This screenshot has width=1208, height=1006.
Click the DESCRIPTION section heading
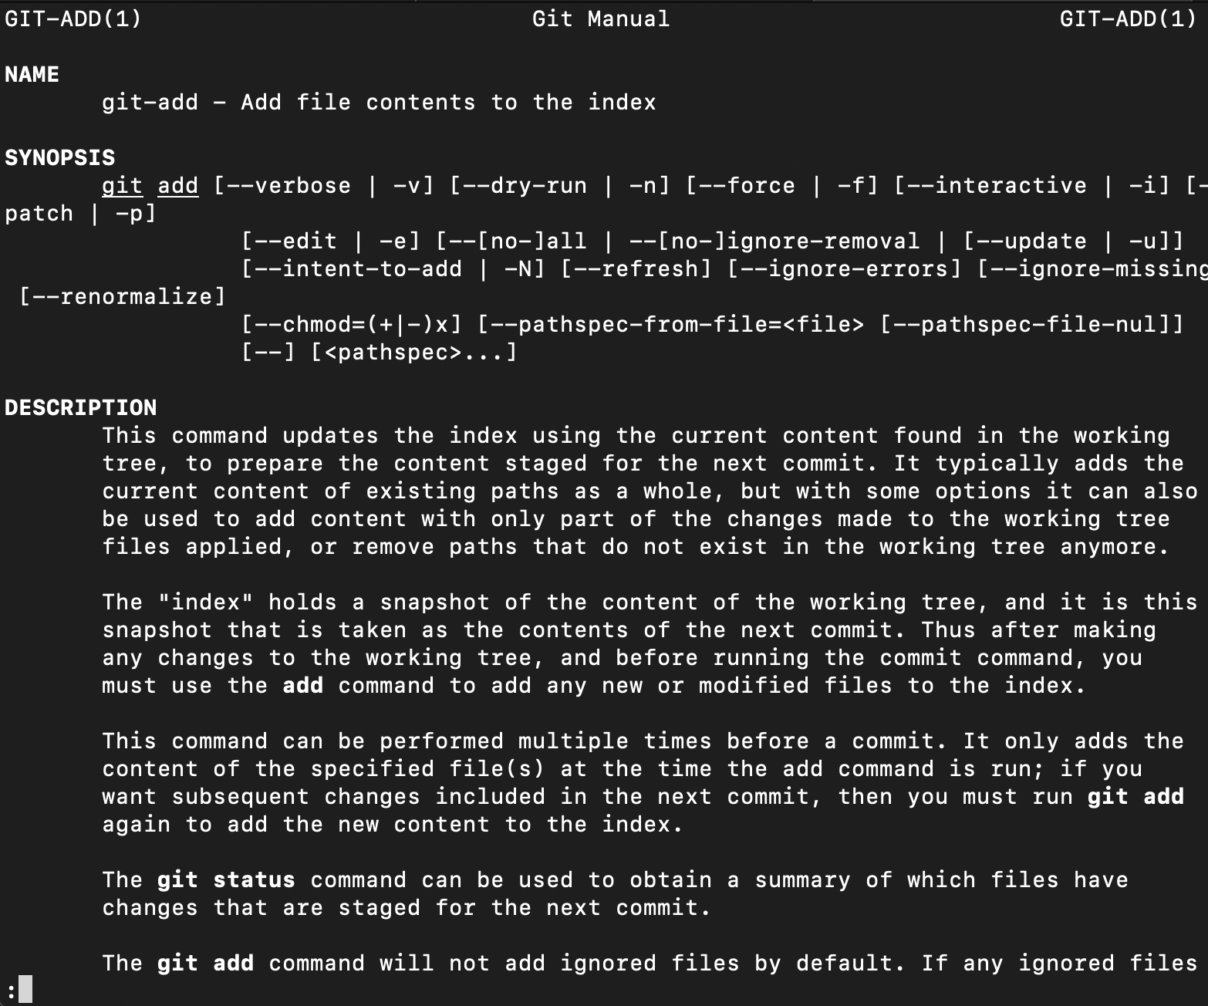[80, 408]
